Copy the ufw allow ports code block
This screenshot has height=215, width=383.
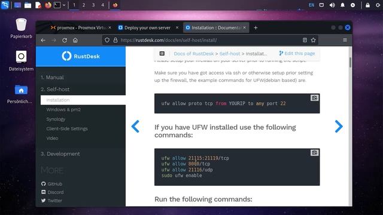click(314, 153)
